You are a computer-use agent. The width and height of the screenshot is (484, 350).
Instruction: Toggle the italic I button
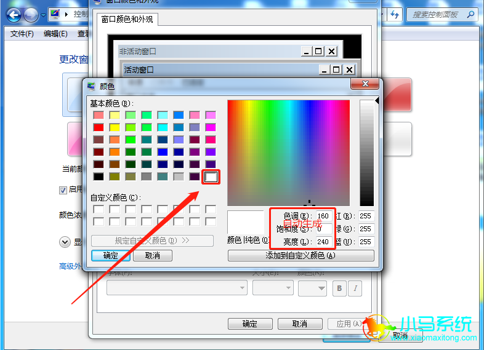click(355, 288)
